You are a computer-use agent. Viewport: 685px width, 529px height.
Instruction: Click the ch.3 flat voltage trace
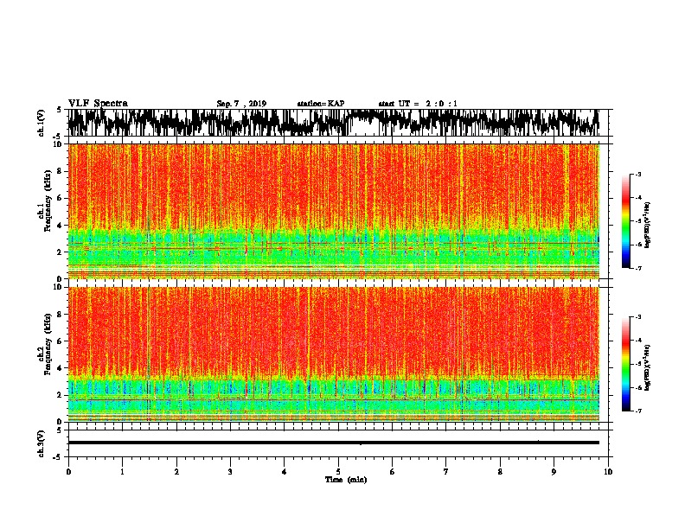pos(333,443)
